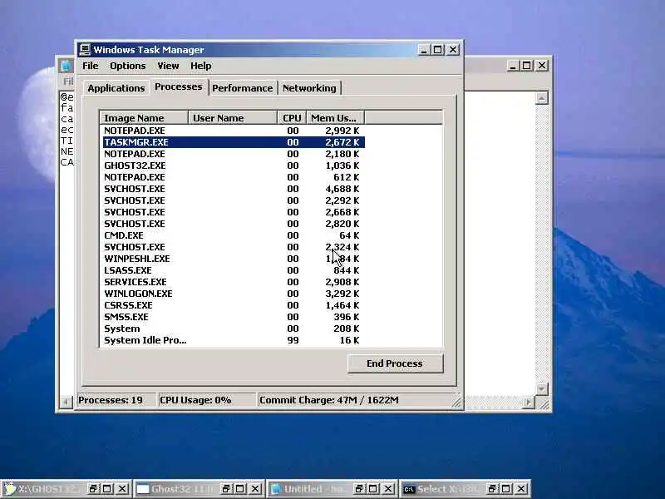665x499 pixels.
Task: Select the highlighted TASKMGR.EXE process
Action: (x=233, y=142)
